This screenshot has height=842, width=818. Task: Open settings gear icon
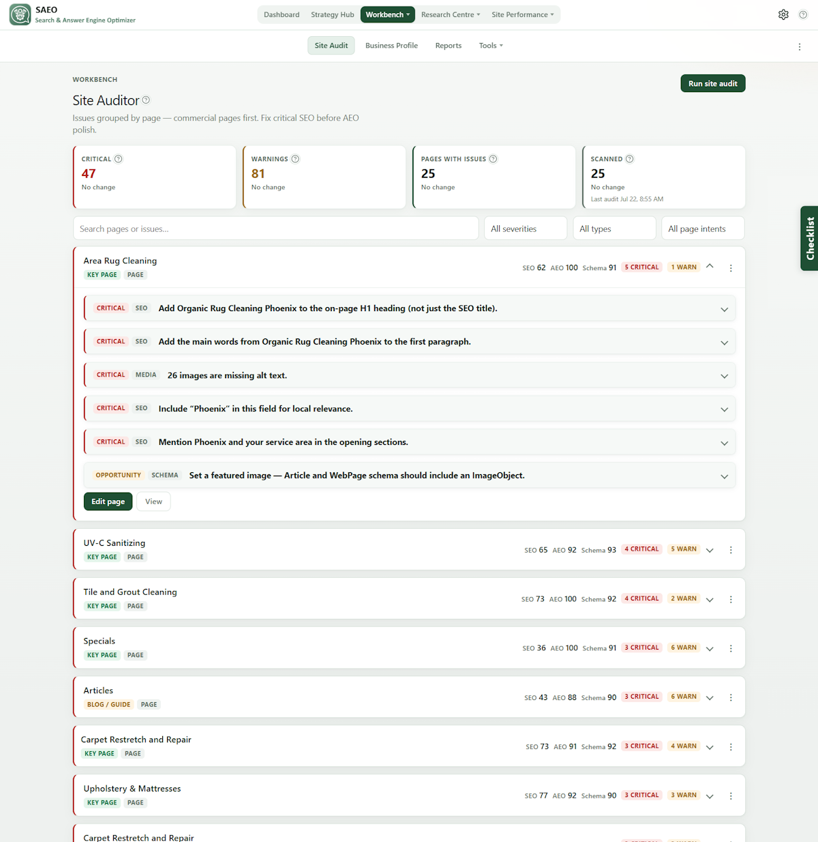(x=783, y=14)
